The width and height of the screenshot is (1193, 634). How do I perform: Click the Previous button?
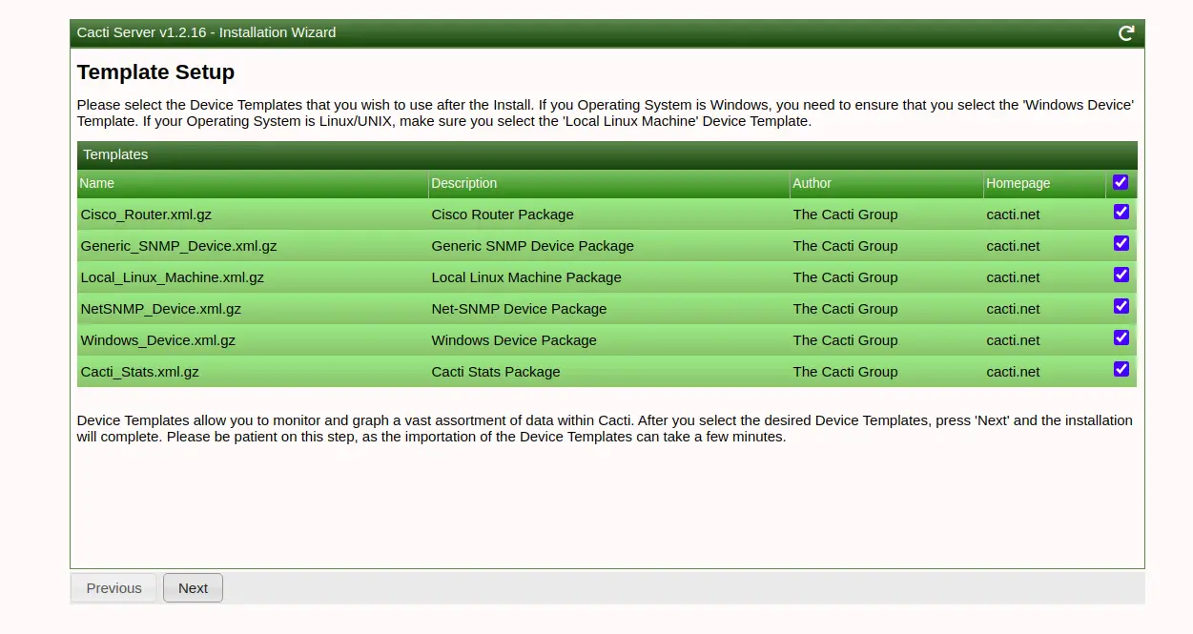113,588
